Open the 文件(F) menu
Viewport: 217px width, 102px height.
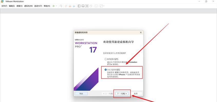(x=4, y=6)
